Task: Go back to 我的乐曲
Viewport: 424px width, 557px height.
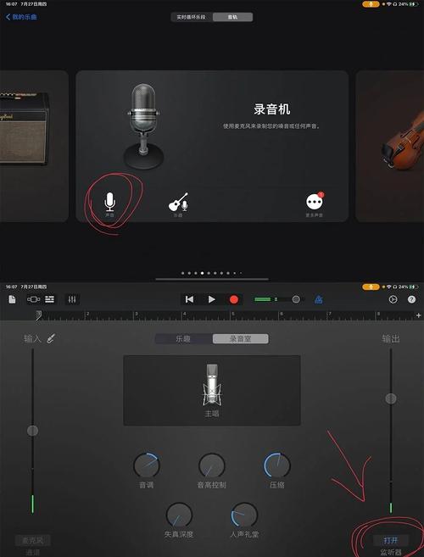Action: click(21, 17)
